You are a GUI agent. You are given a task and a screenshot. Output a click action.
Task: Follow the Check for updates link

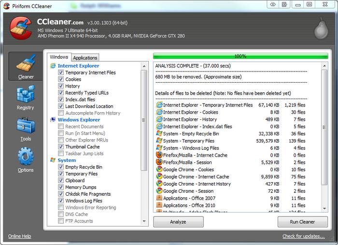[303, 236]
